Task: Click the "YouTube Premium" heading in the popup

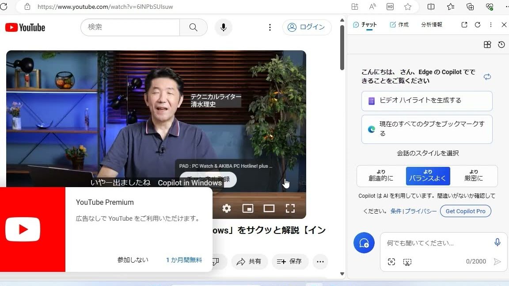Action: coord(105,202)
